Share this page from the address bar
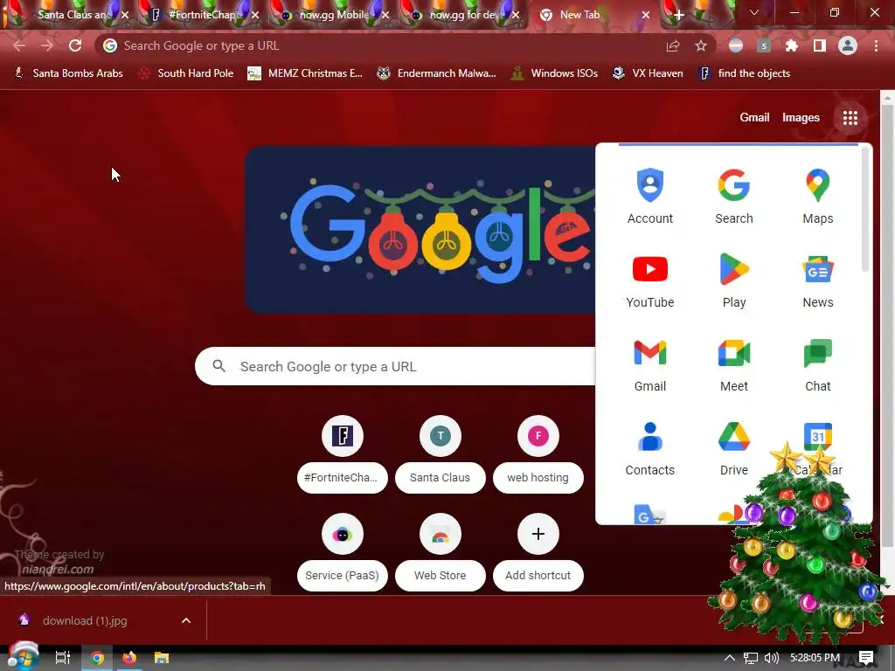895x671 pixels. tap(673, 45)
